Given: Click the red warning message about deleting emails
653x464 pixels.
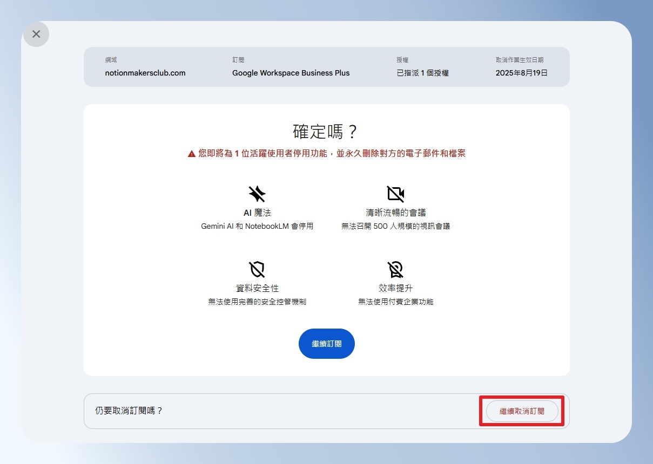Looking at the screenshot, I should [332, 154].
